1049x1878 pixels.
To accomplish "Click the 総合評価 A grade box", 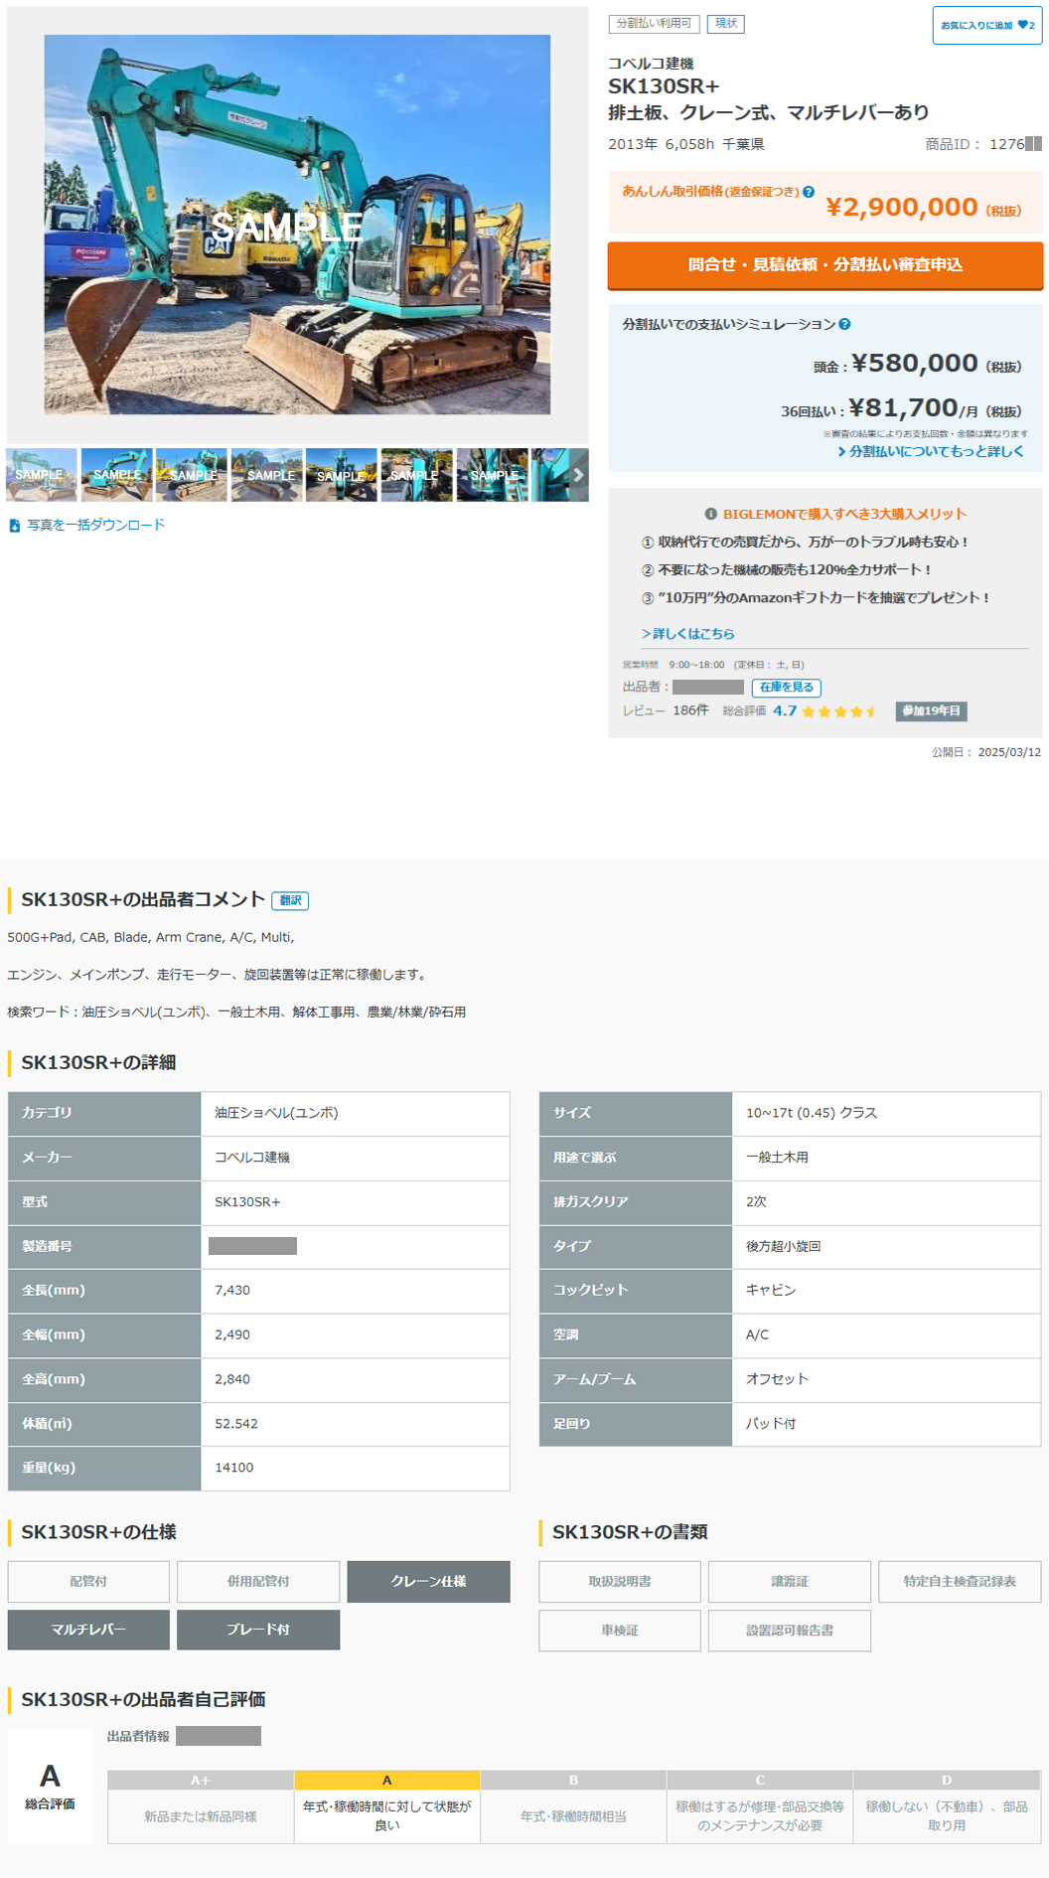I will click(50, 1787).
